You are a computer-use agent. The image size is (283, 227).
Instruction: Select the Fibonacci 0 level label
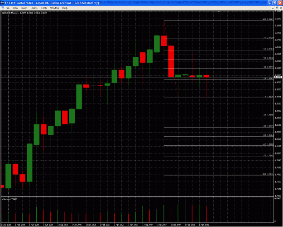pos(269,97)
